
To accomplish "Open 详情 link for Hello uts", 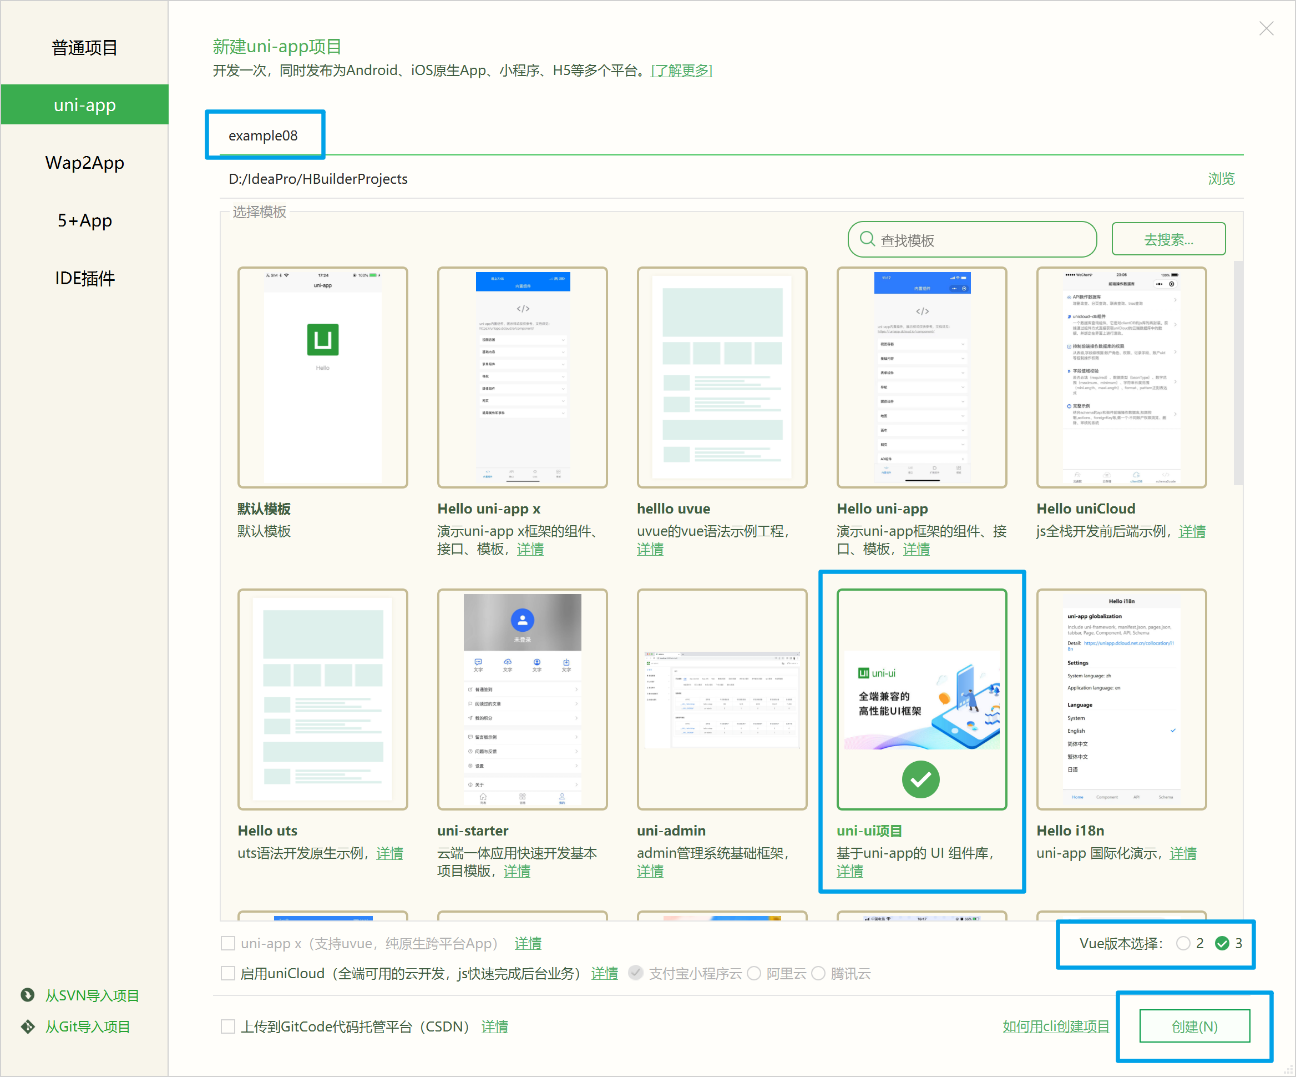I will pyautogui.click(x=389, y=853).
